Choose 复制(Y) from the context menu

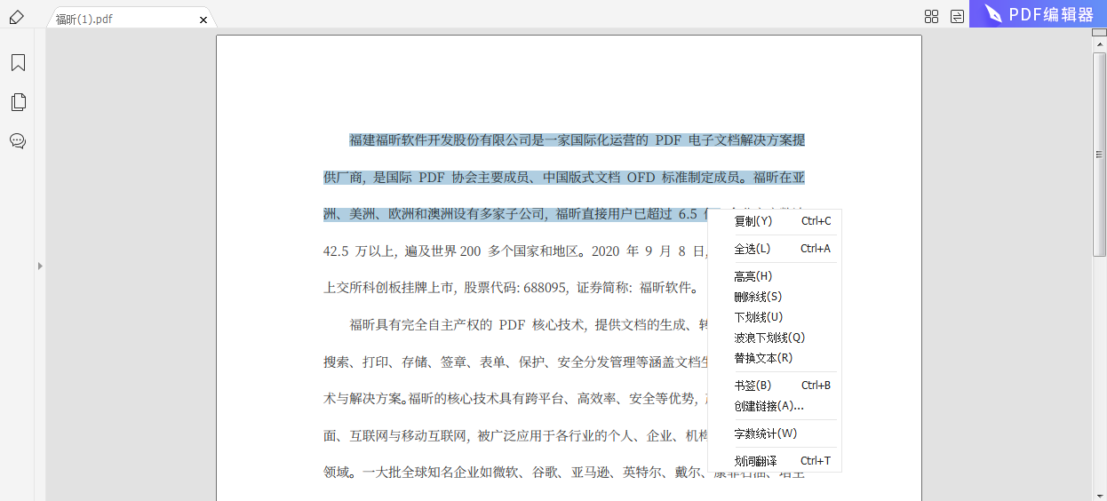[774, 221]
